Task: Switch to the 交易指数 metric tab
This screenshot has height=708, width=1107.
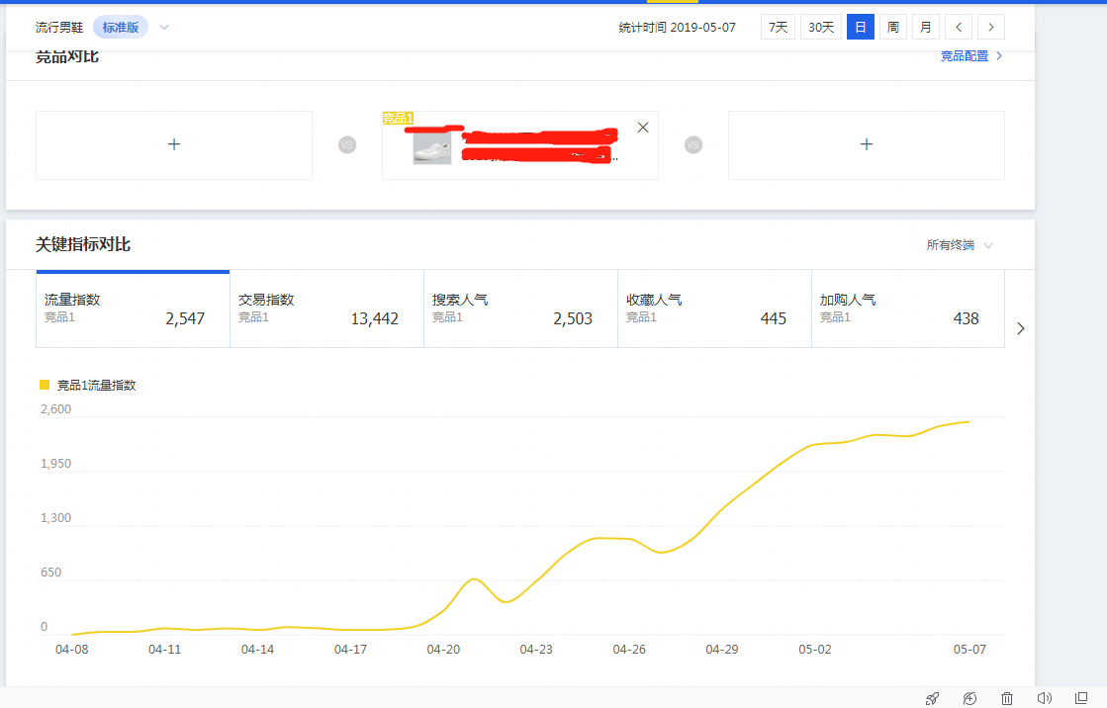Action: coord(326,308)
